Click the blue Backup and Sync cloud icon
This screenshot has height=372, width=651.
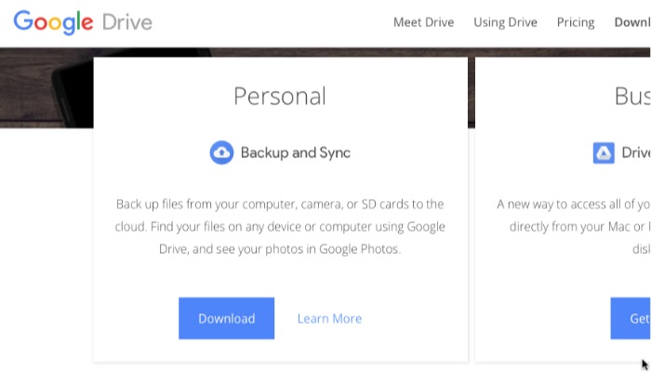pyautogui.click(x=221, y=153)
